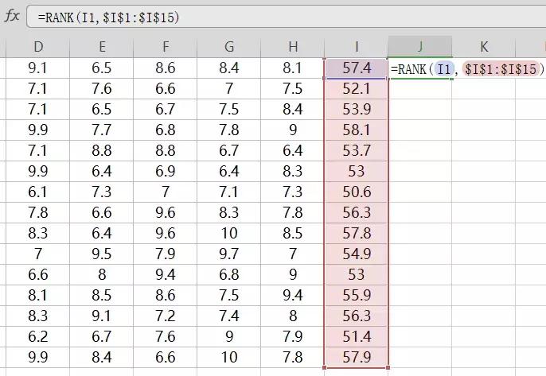This screenshot has width=546, height=376.
Task: Click 7.1 in column G of 50.6 row
Action: tap(229, 192)
